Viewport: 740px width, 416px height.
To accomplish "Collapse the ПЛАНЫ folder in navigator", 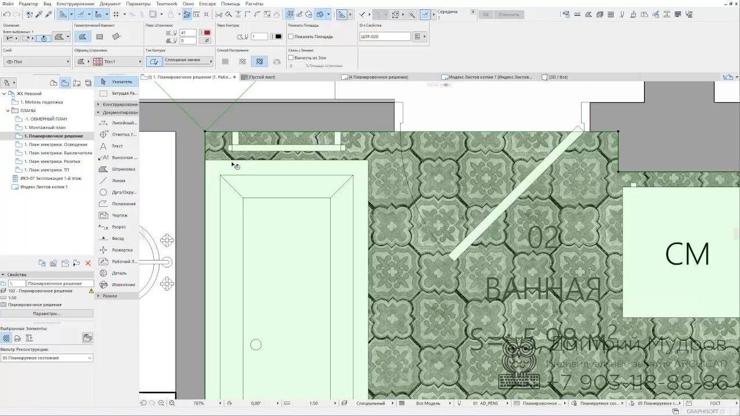I will (9, 110).
